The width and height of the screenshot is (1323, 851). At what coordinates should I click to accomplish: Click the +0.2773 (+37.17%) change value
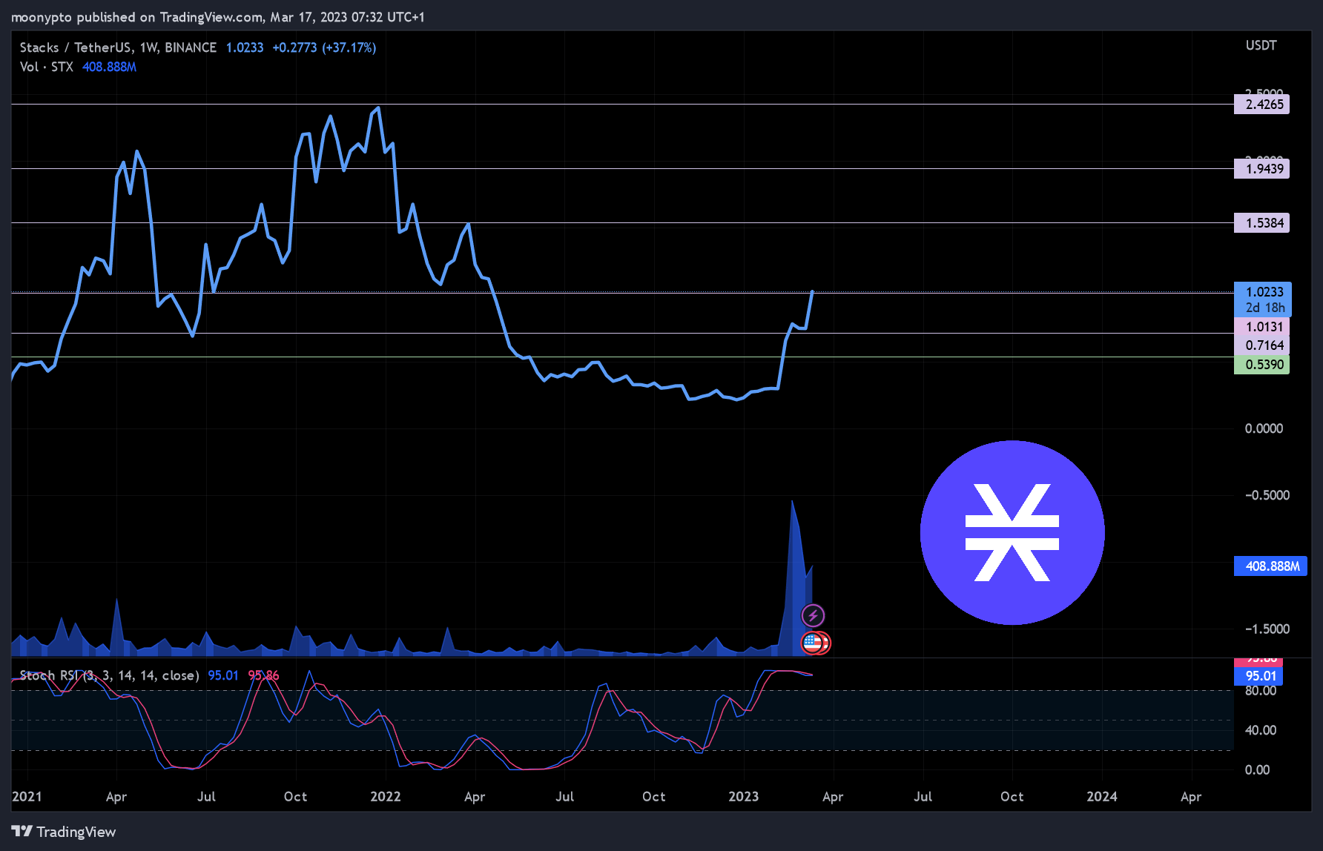324,47
